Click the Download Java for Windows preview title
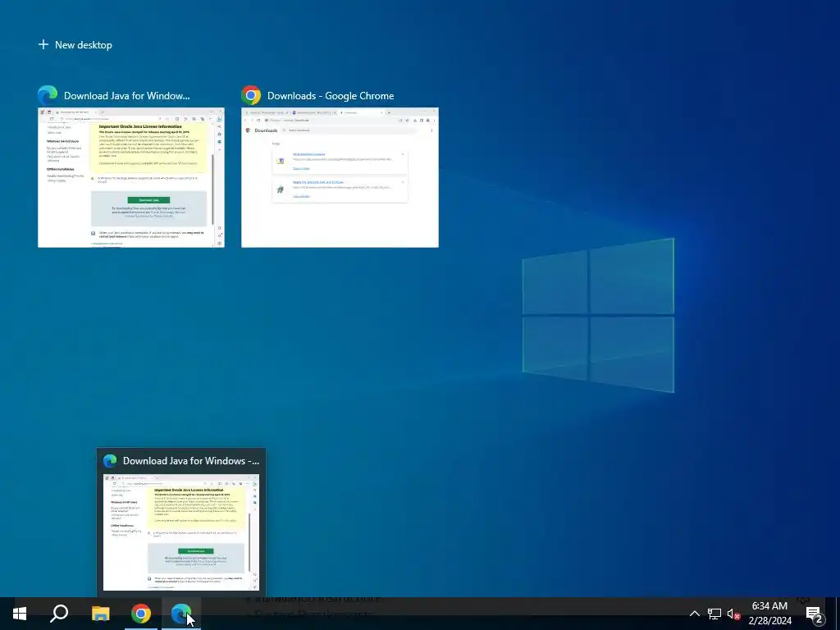The height and width of the screenshot is (630, 840). (190, 461)
